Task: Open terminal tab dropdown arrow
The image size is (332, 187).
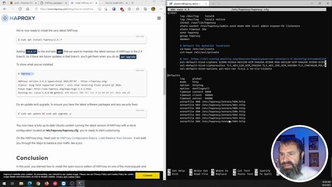Action: point(219,4)
